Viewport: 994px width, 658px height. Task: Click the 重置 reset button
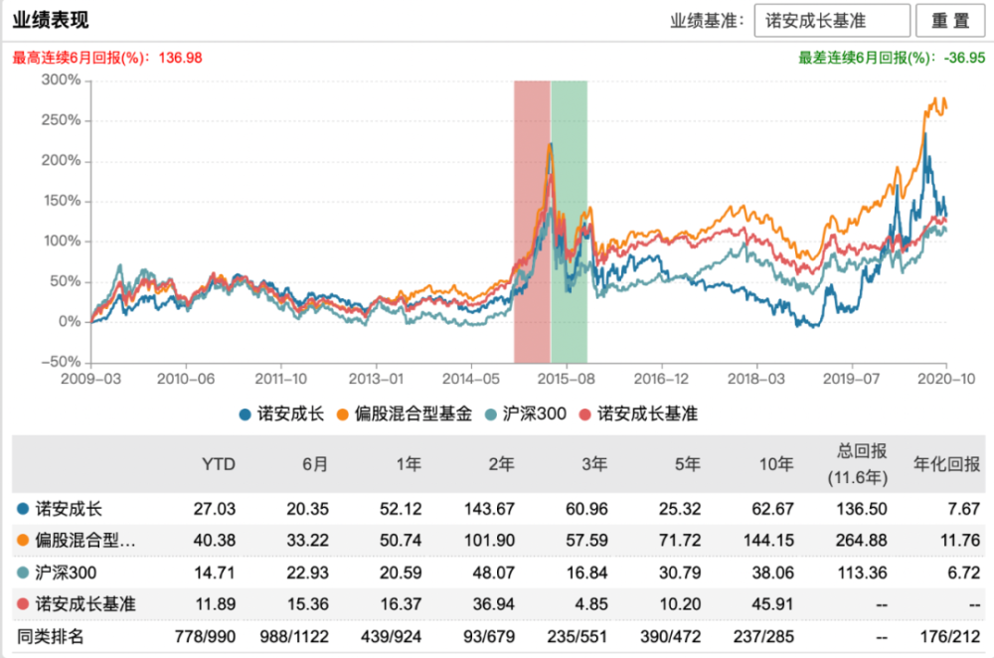tap(950, 21)
